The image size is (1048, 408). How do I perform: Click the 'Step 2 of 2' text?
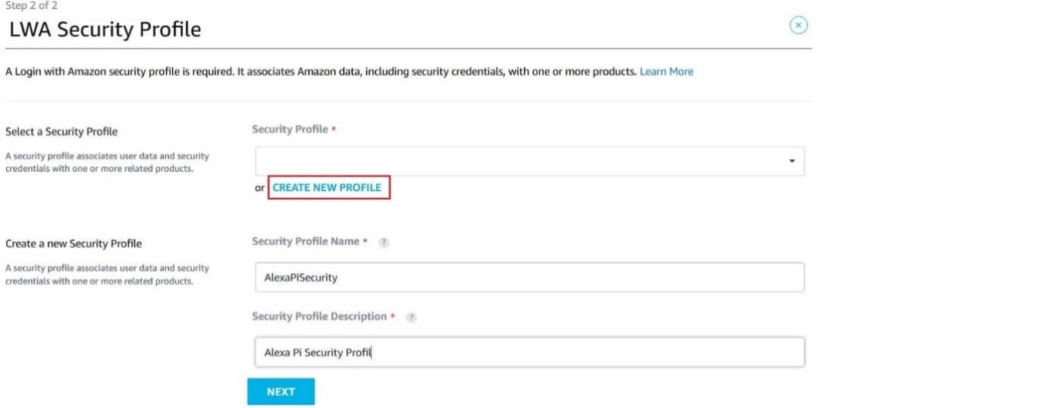pyautogui.click(x=31, y=5)
